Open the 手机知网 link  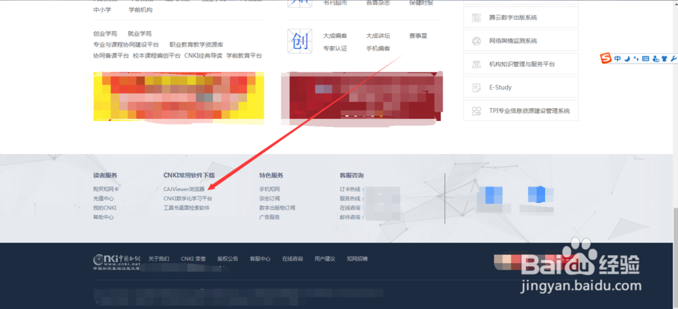tap(269, 189)
